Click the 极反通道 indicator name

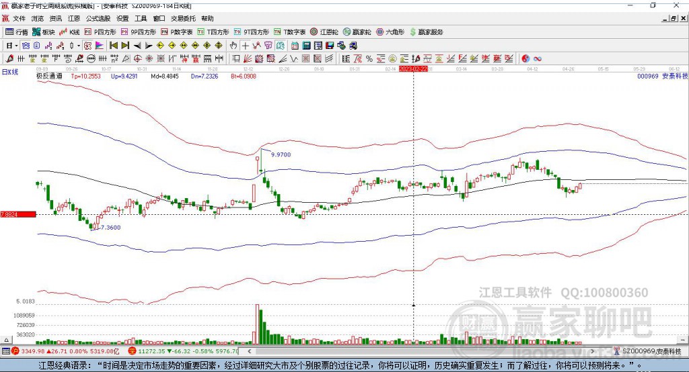coord(49,76)
